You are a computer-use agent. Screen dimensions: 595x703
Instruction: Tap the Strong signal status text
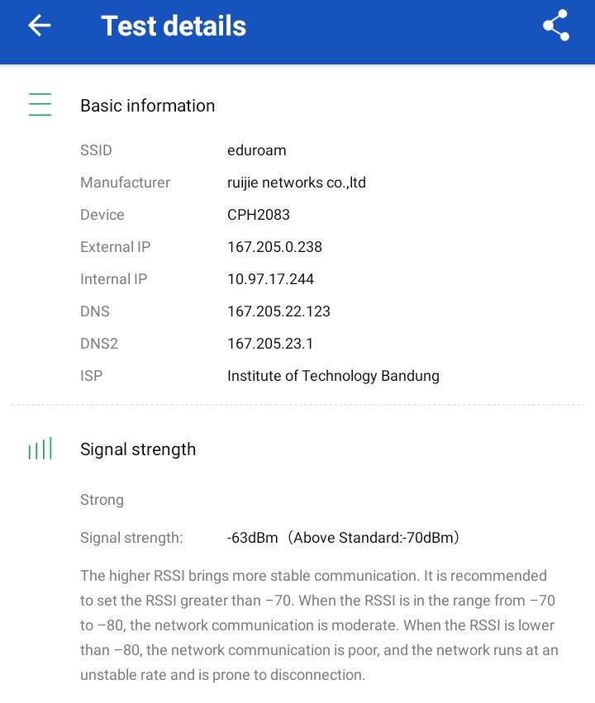[x=102, y=500]
